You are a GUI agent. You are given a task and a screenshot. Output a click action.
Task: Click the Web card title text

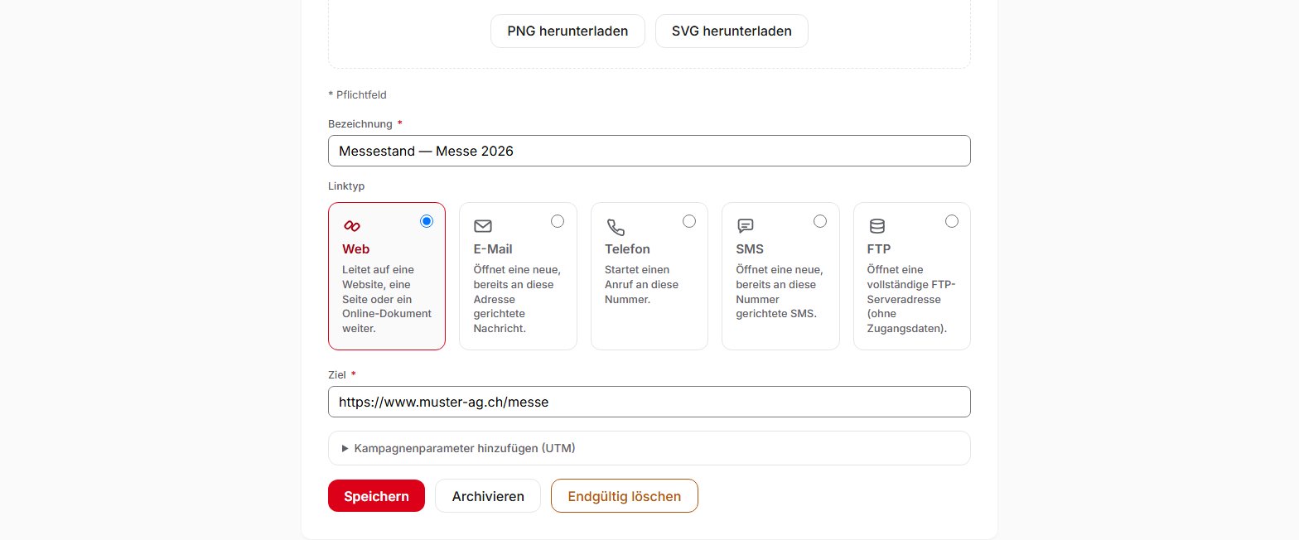point(356,249)
